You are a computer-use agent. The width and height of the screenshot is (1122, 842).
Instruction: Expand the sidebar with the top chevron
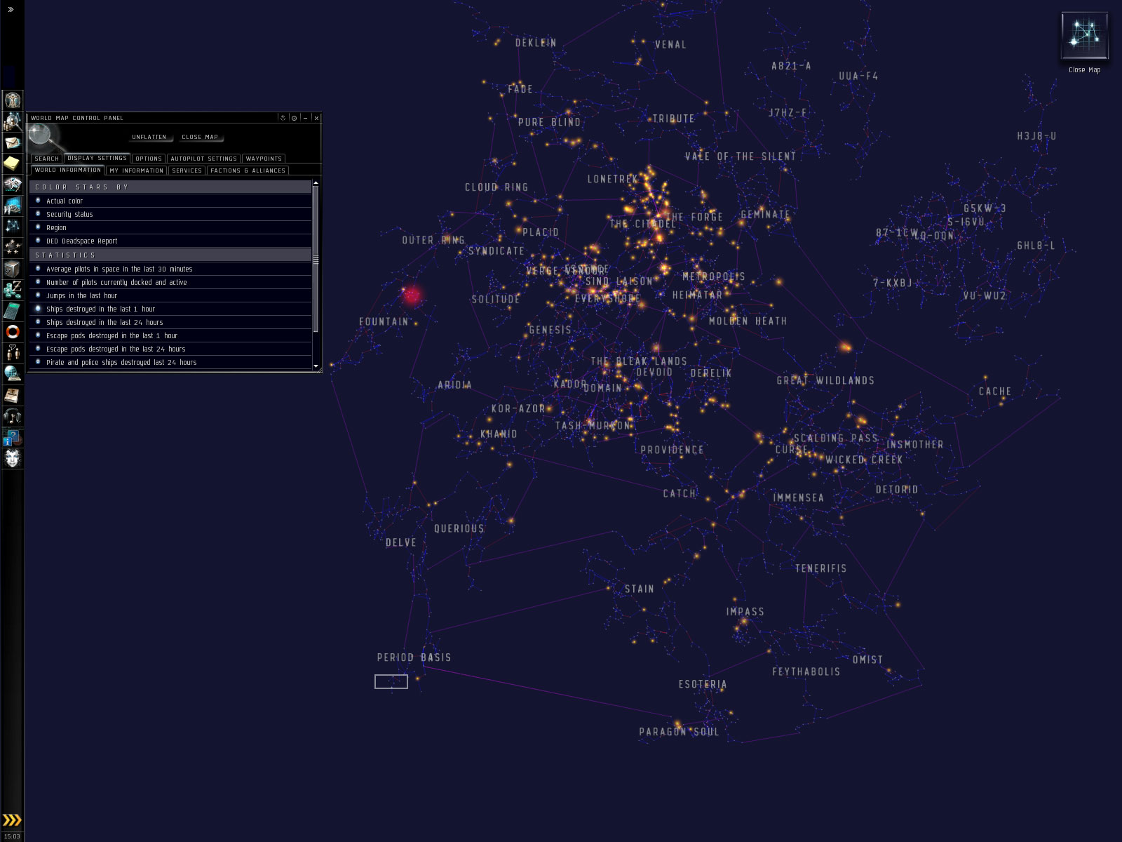[11, 10]
